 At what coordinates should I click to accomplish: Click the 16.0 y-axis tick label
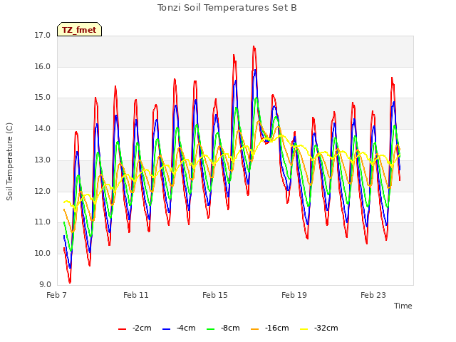pos(43,66)
